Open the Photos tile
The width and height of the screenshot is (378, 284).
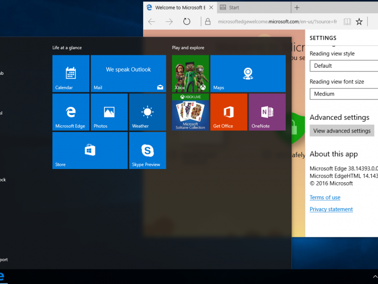click(109, 112)
